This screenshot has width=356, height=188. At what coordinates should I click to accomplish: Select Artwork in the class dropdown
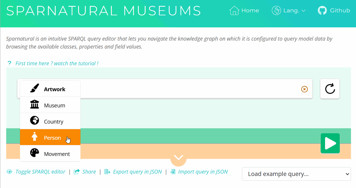pyautogui.click(x=50, y=89)
